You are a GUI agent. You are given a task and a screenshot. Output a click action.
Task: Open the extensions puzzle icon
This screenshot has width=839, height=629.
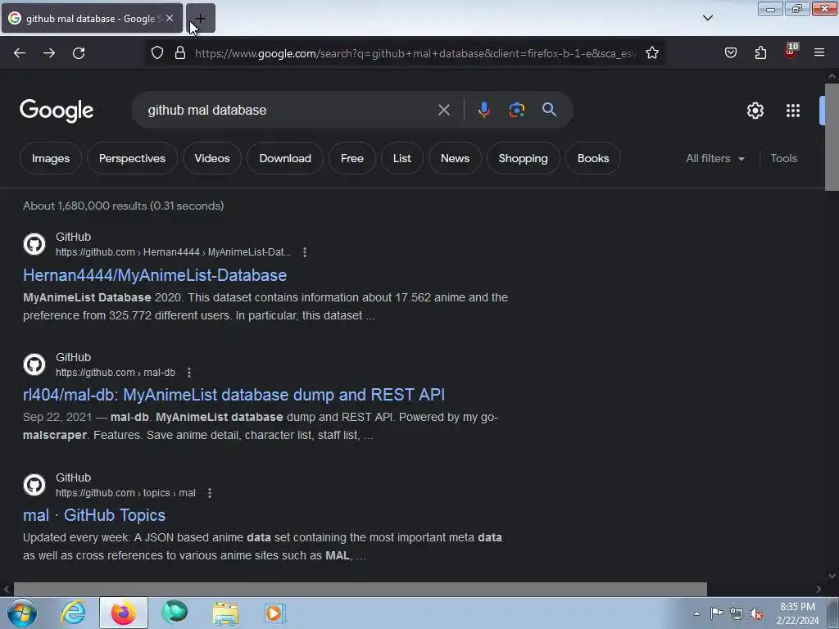coord(760,53)
